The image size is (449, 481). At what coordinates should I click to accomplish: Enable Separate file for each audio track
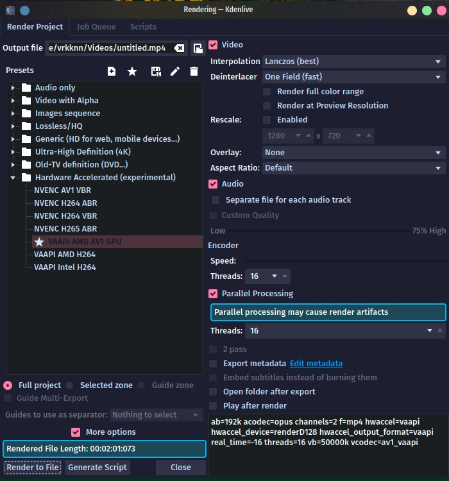click(216, 200)
